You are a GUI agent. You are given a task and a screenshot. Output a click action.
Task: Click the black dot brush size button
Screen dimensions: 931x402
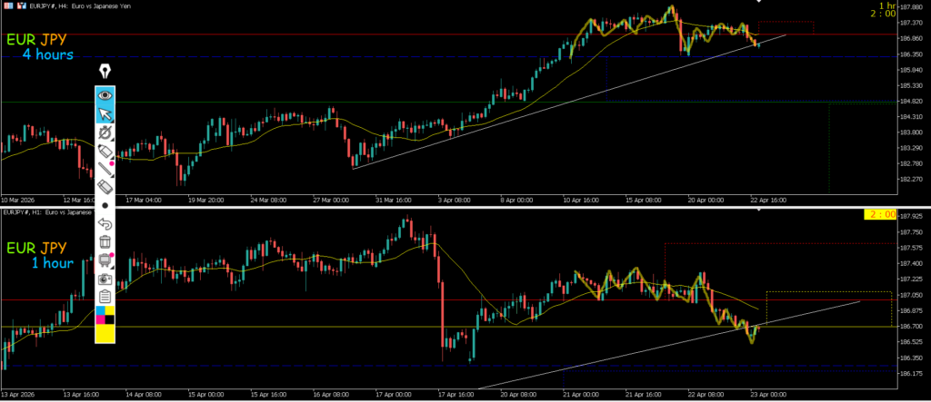tap(105, 206)
